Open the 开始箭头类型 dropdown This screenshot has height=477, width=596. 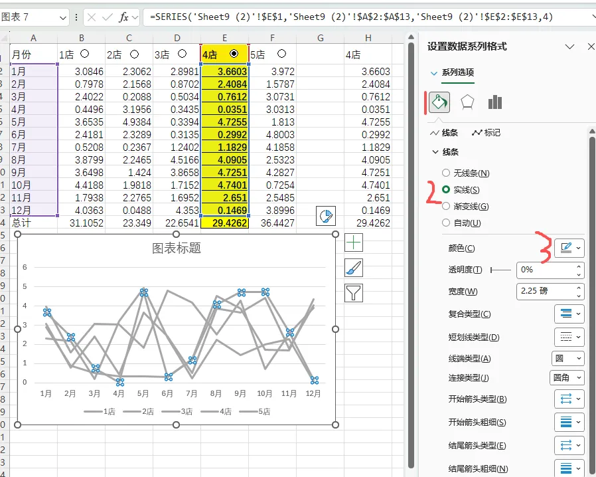569,399
